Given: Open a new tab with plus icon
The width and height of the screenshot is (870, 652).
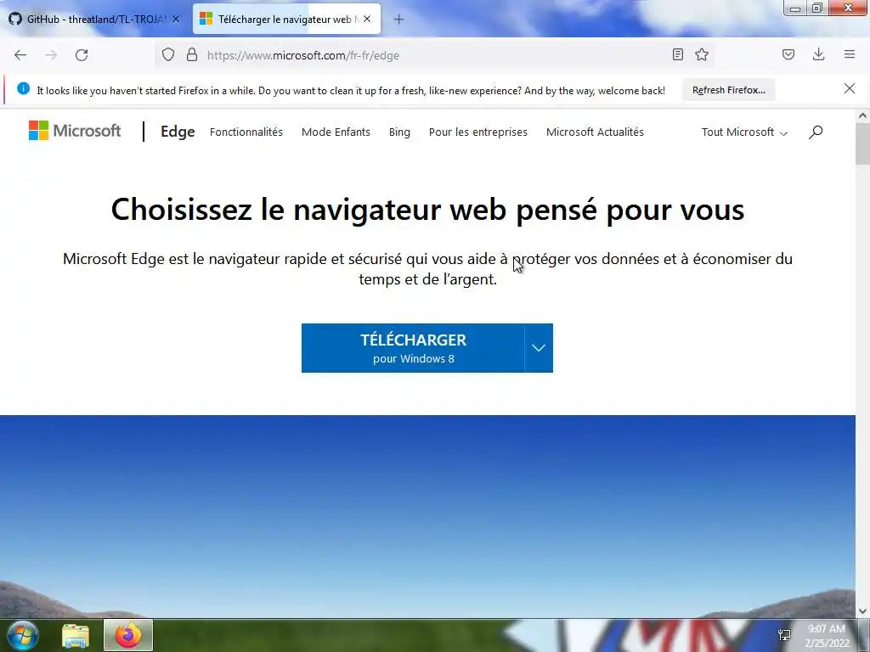Looking at the screenshot, I should tap(399, 20).
